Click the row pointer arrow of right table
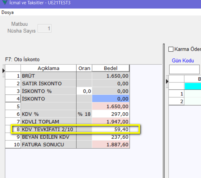Screen dimensions: 201x178 pyautogui.click(x=167, y=81)
